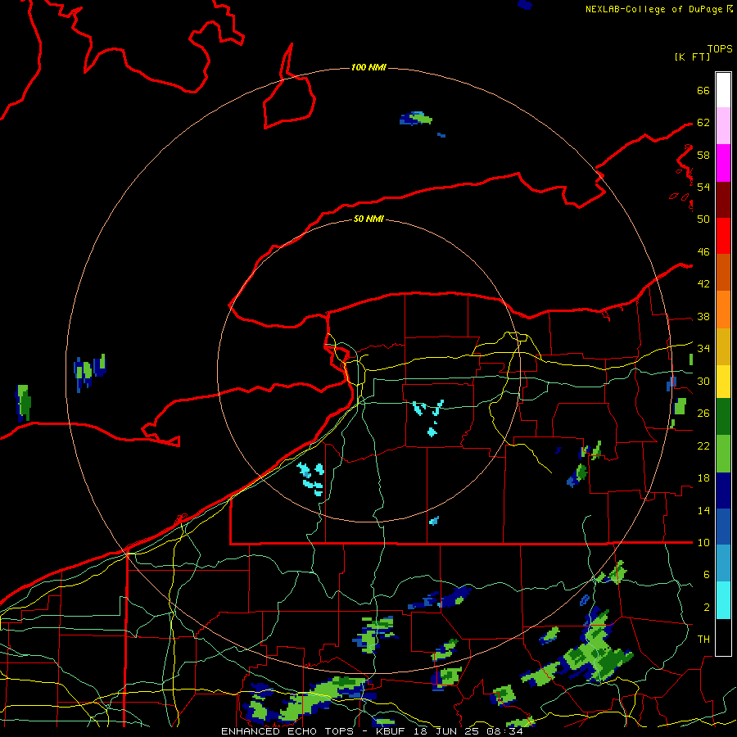
Task: Click the dark green swatch between 26 and 30
Action: pyautogui.click(x=723, y=417)
